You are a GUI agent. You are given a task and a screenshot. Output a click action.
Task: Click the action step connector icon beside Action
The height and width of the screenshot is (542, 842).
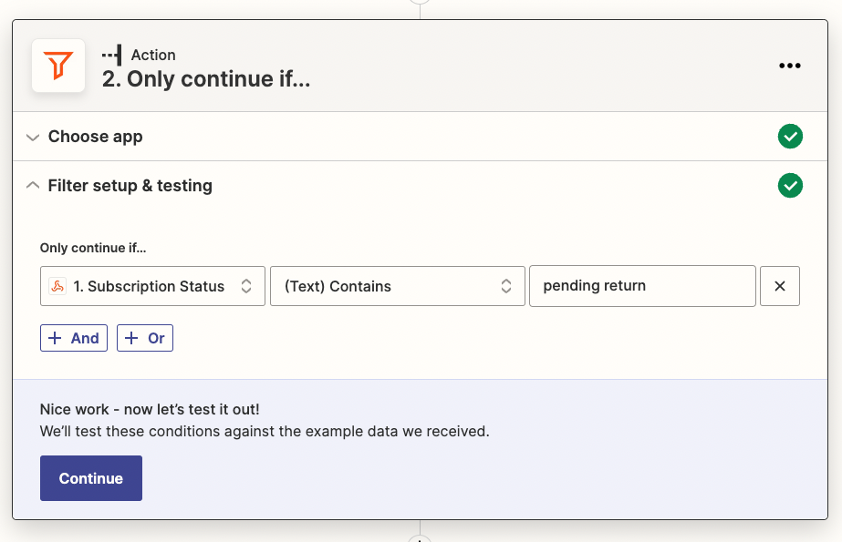point(111,56)
